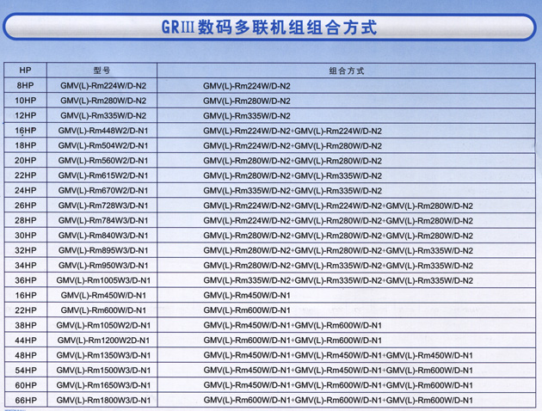Click model GMV(L)-Rm840W3/D-N1
This screenshot has width=542, height=411.
[x=103, y=236]
